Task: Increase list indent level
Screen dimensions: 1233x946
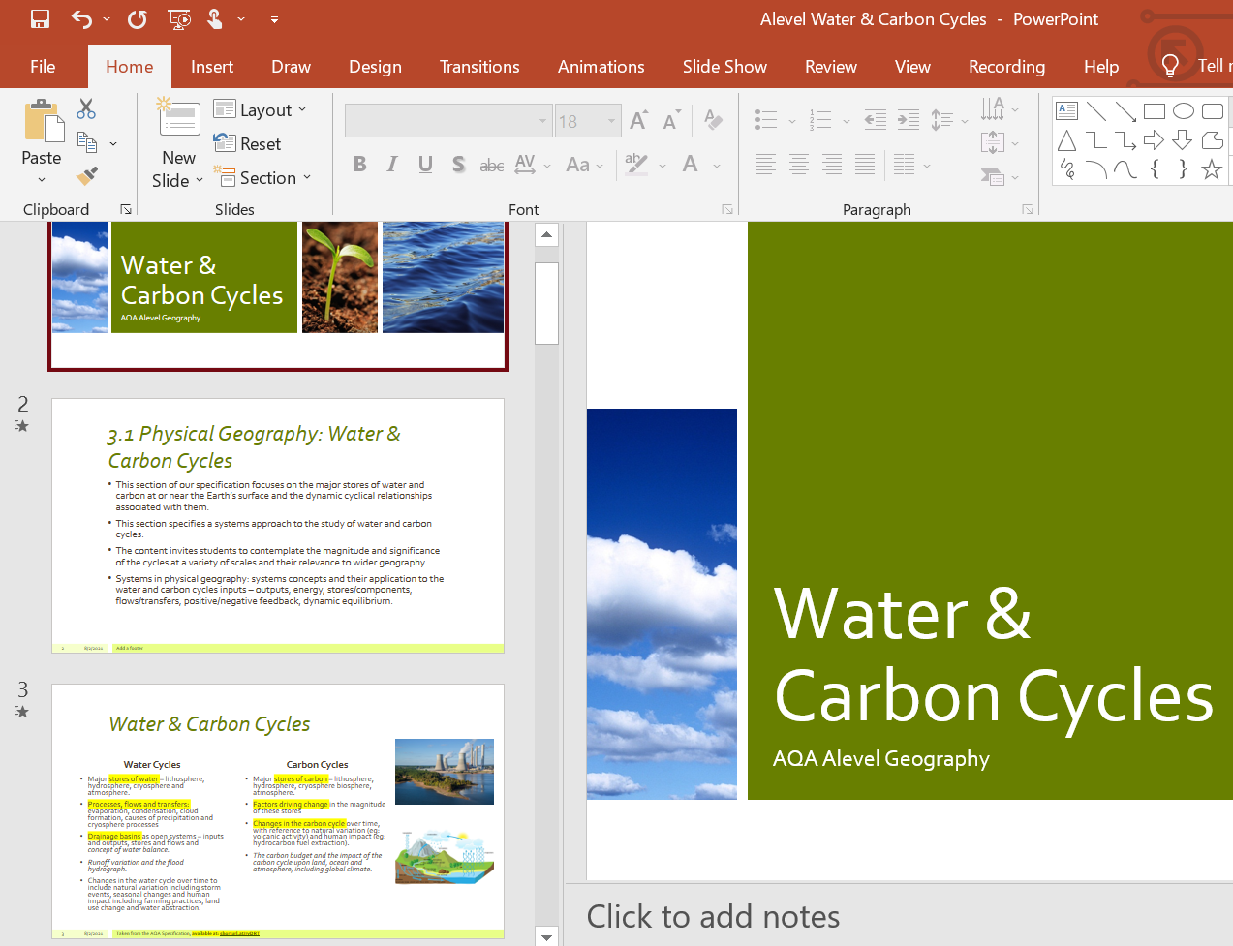Action: coord(909,120)
